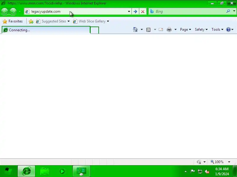
Task: Open the Safety menu
Action: point(201,29)
